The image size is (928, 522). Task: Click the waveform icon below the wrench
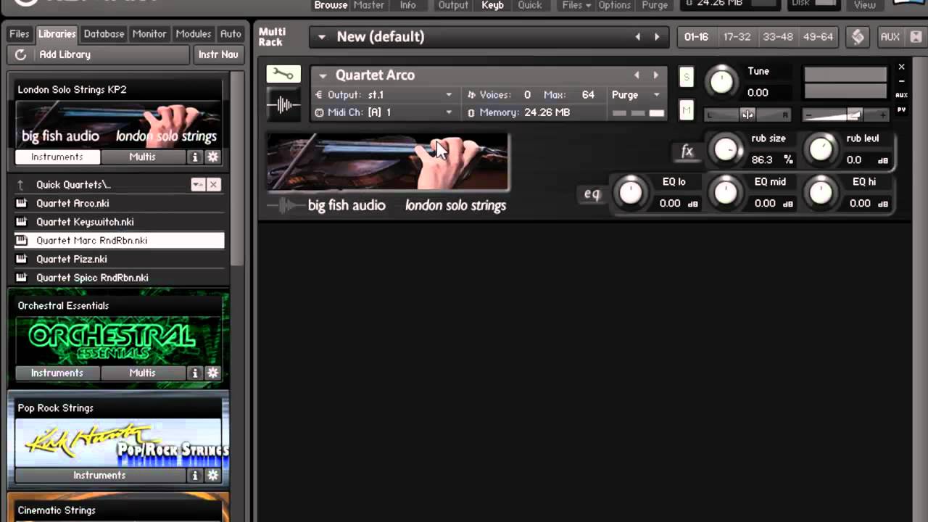tap(283, 105)
